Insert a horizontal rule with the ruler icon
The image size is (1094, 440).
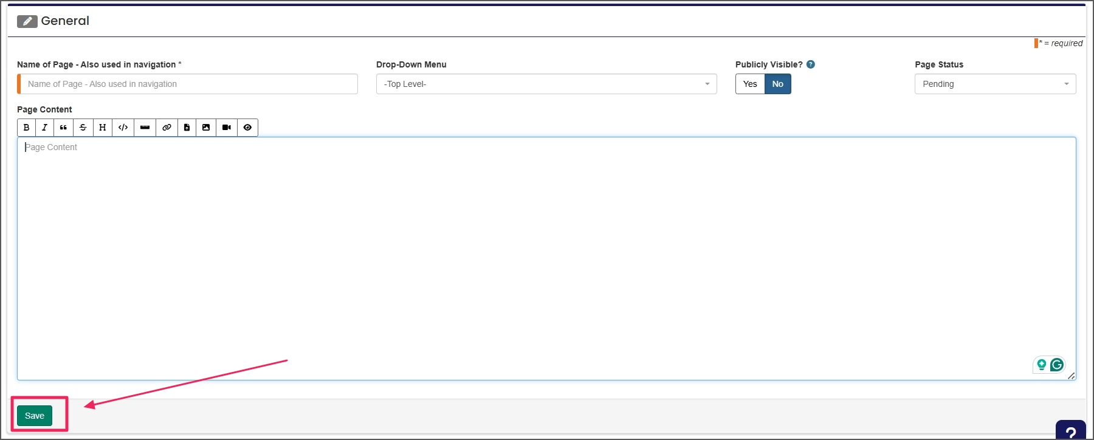pyautogui.click(x=145, y=128)
